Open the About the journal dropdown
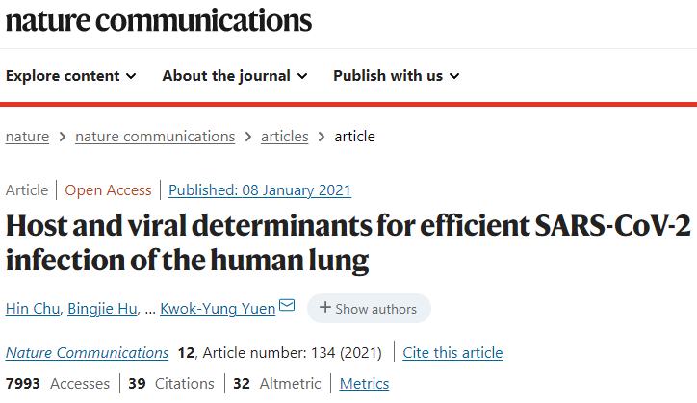Viewport: 697px width, 403px height. pyautogui.click(x=235, y=76)
